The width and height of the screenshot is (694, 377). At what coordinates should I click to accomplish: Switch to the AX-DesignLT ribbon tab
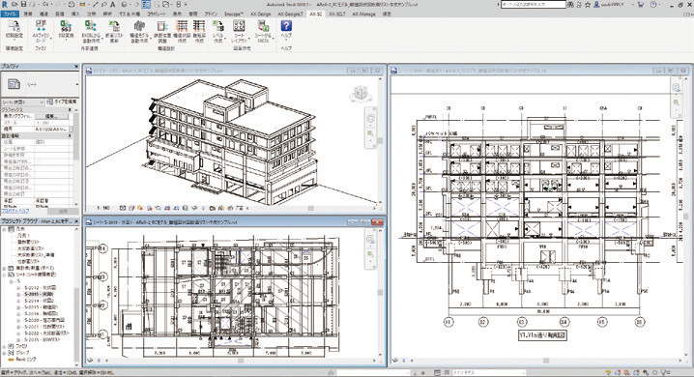[291, 14]
